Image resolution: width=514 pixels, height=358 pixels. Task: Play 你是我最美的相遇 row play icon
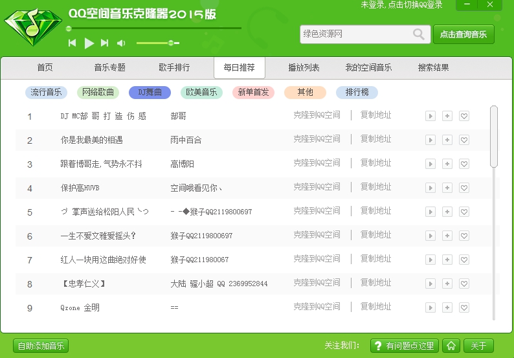(430, 140)
